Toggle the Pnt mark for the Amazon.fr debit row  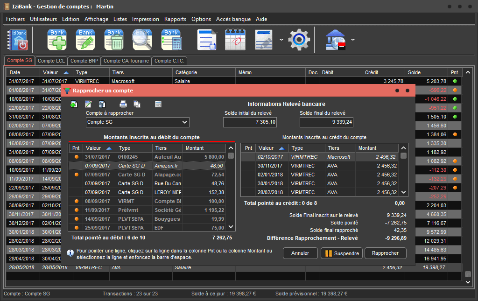(x=76, y=166)
